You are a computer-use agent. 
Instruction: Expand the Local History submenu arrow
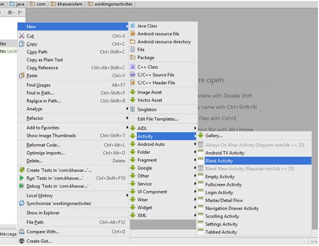127,195
